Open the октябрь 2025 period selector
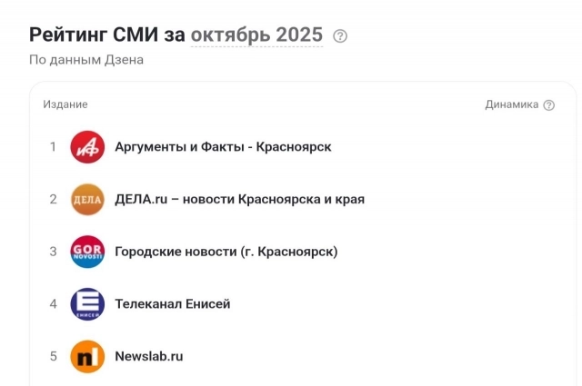Screen dimensions: 582x386 pyautogui.click(x=256, y=35)
